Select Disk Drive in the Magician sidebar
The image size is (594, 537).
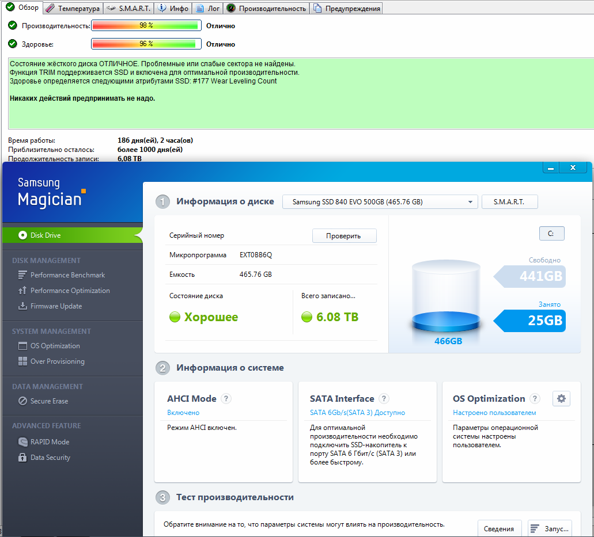coord(72,235)
